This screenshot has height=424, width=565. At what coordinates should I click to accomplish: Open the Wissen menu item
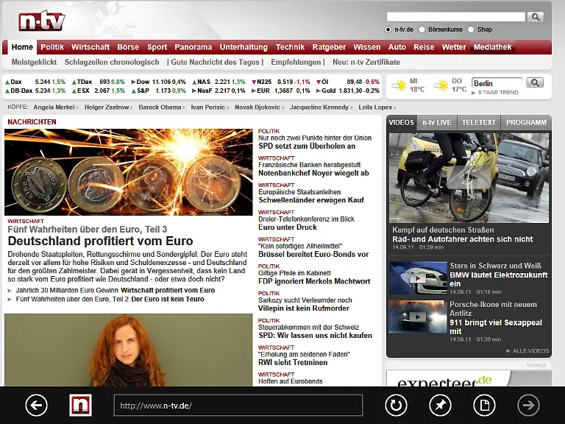(x=367, y=47)
